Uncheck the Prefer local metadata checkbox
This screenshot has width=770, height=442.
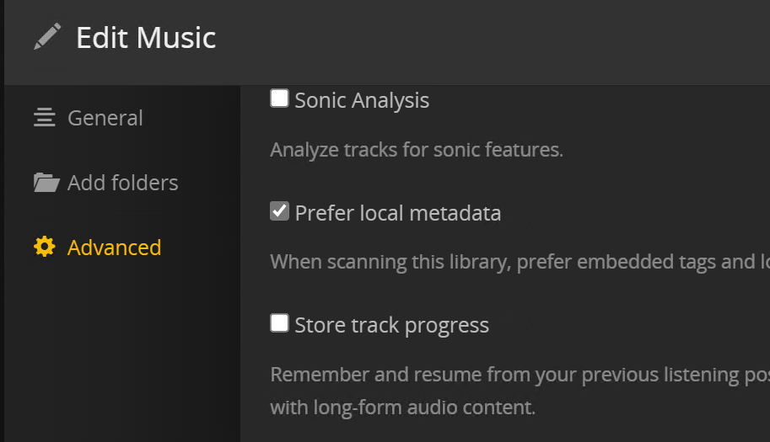click(x=279, y=211)
